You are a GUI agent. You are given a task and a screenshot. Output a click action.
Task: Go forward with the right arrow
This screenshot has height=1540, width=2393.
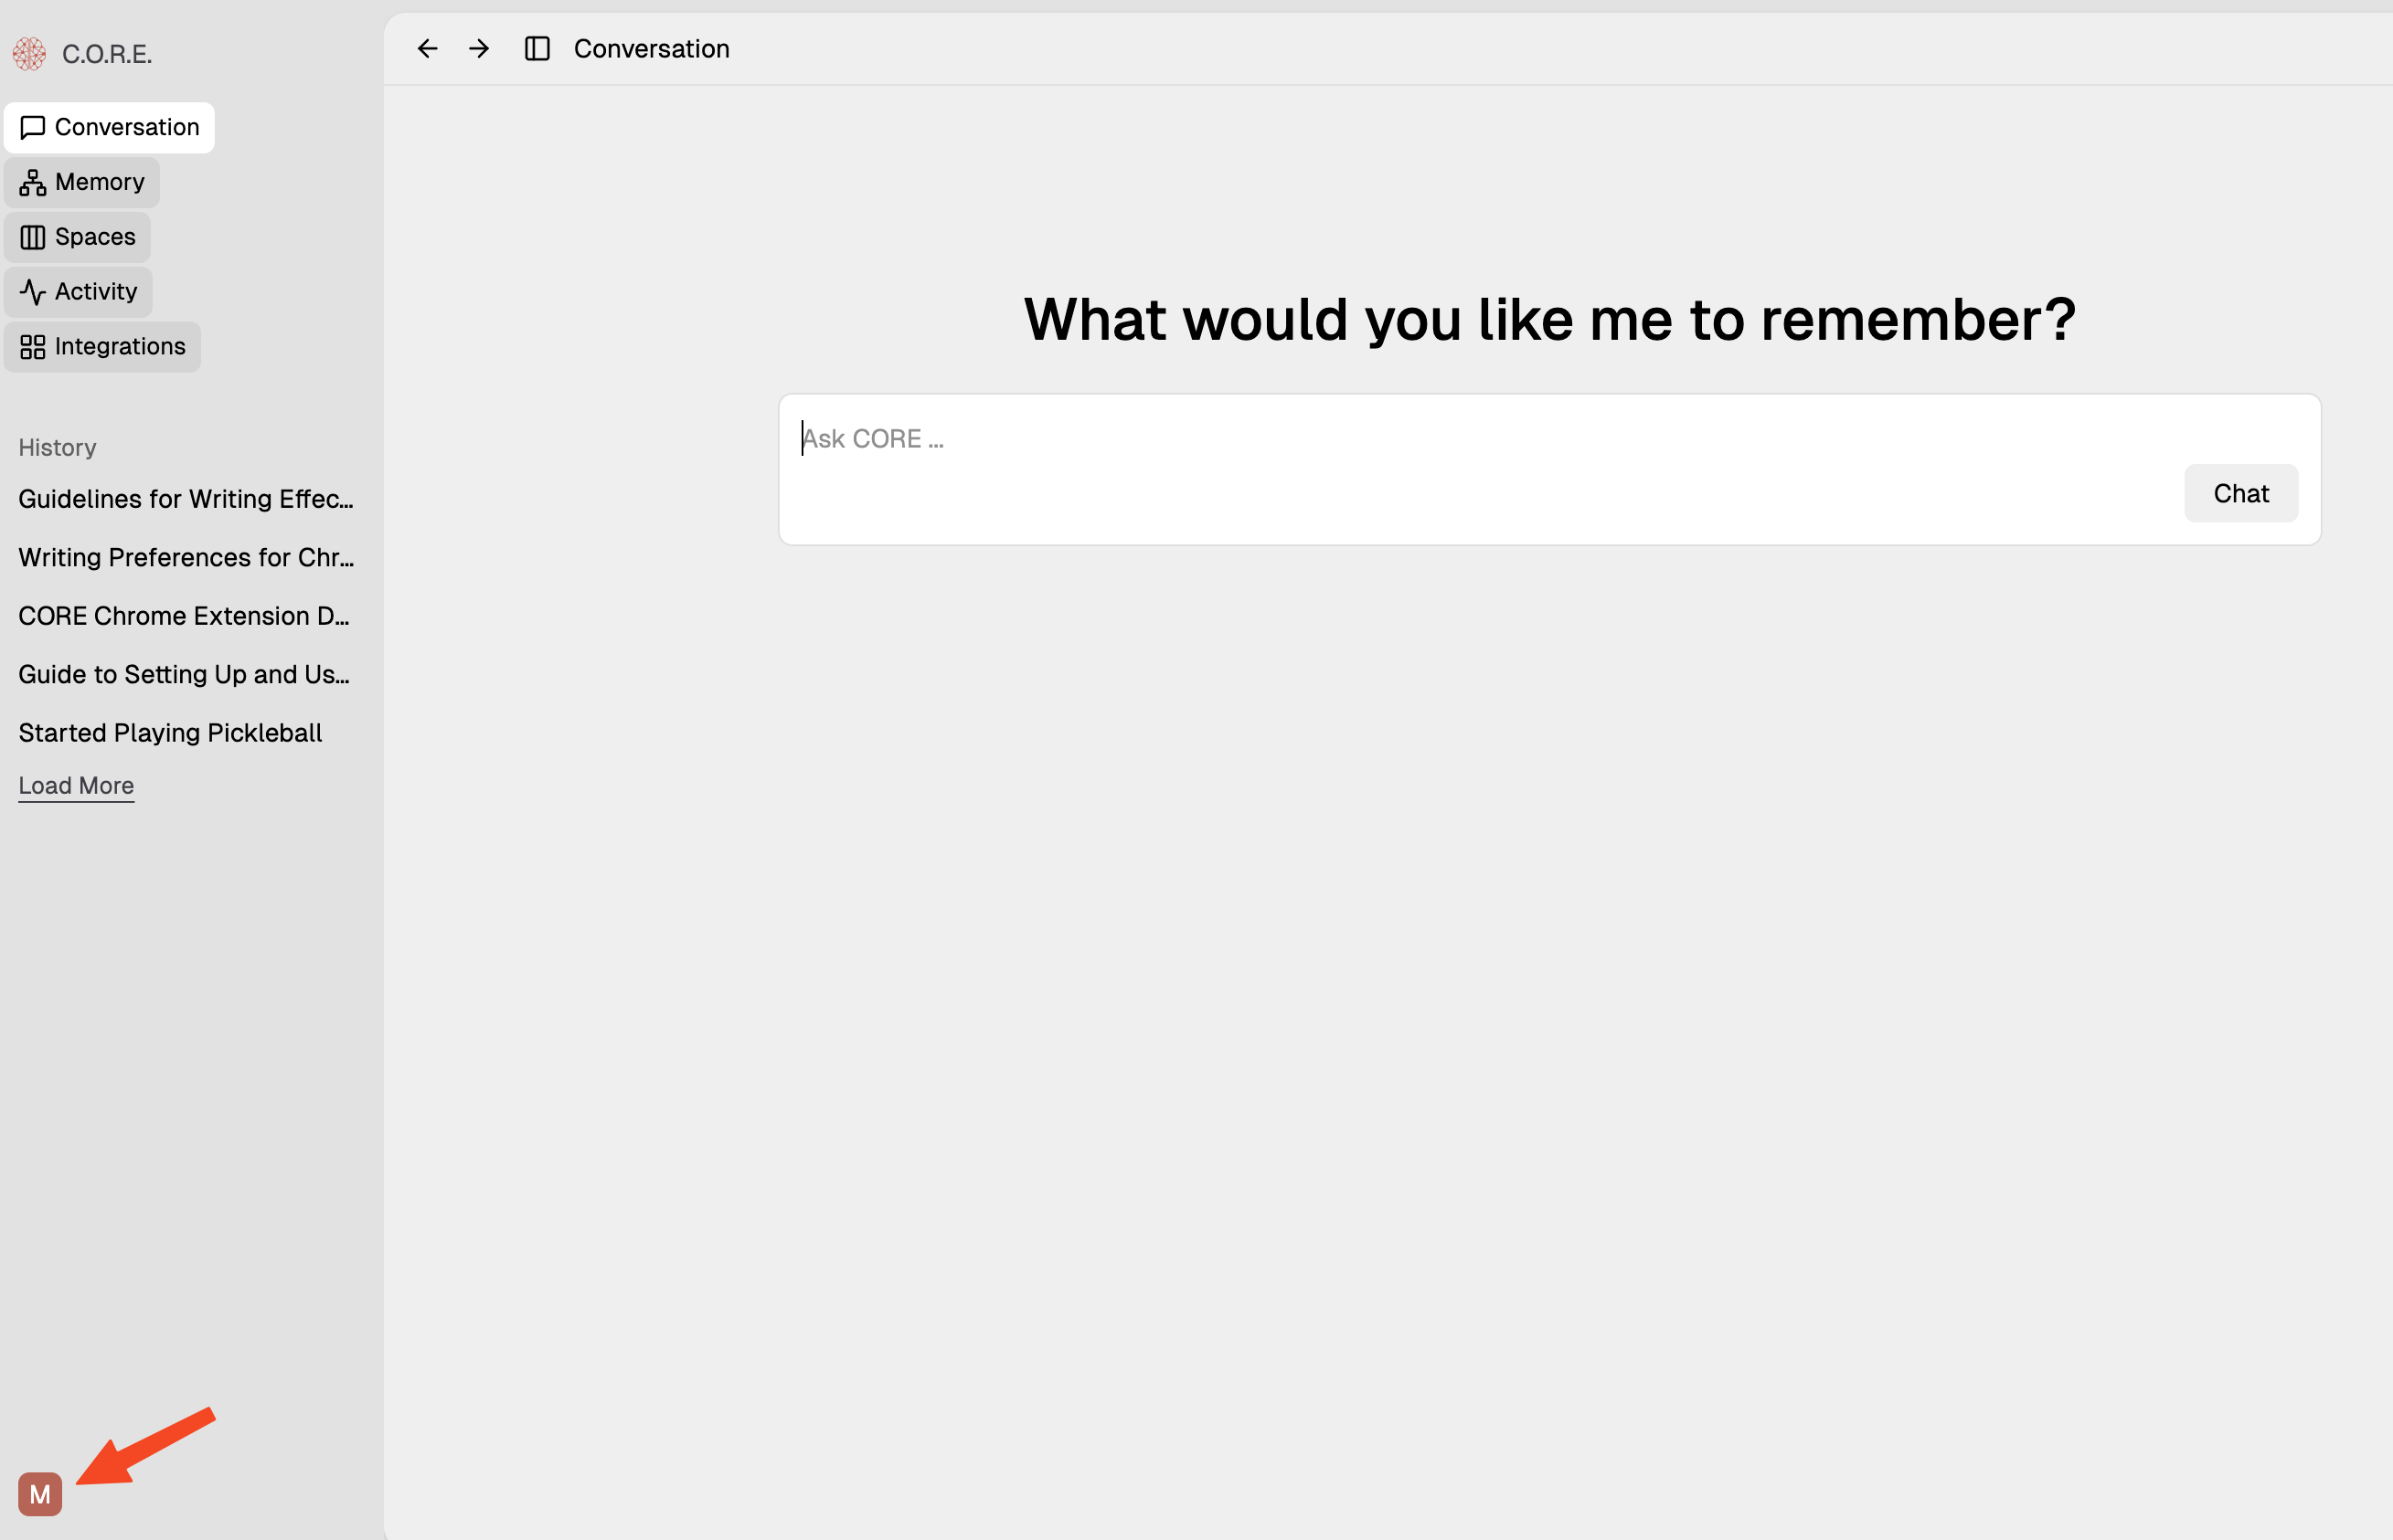tap(479, 49)
